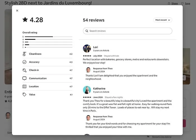Screen dimensions: 196x140
Task: Click the Overall rating label
Action: (30, 32)
